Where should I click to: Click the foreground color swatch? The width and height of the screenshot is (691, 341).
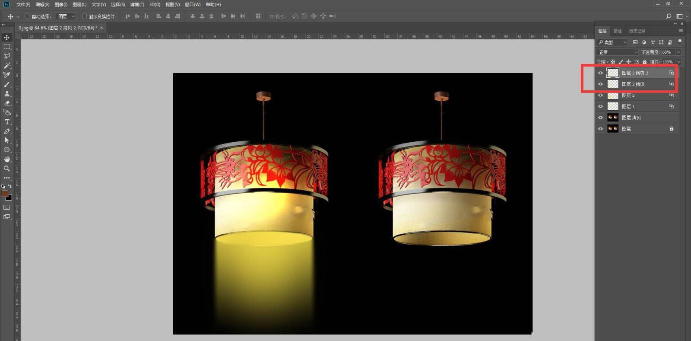[x=5, y=194]
